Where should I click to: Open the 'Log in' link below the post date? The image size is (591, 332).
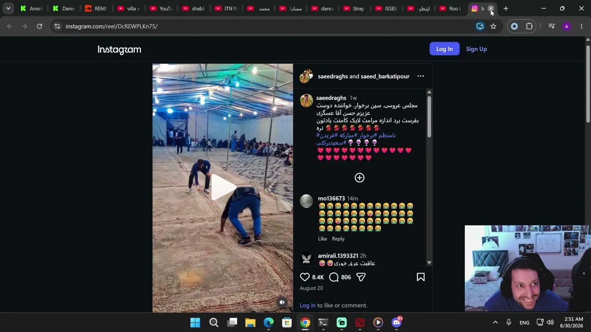308,305
